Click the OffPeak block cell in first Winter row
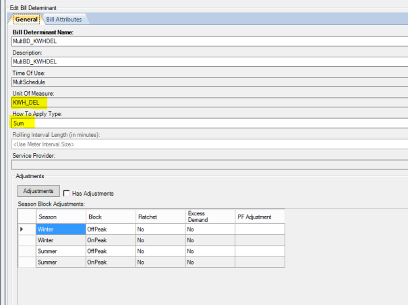The height and width of the screenshot is (305, 408). click(x=111, y=229)
